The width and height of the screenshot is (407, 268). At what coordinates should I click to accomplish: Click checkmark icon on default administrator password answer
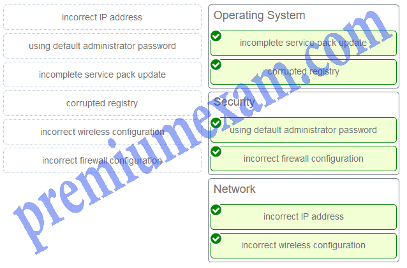pyautogui.click(x=216, y=123)
